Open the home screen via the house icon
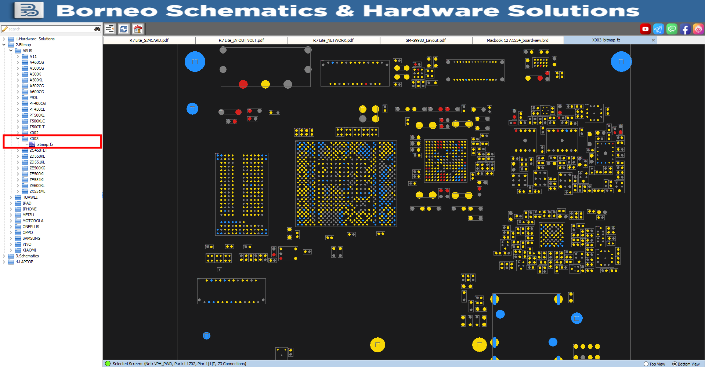Screen dimensions: 705x367 pyautogui.click(x=137, y=29)
